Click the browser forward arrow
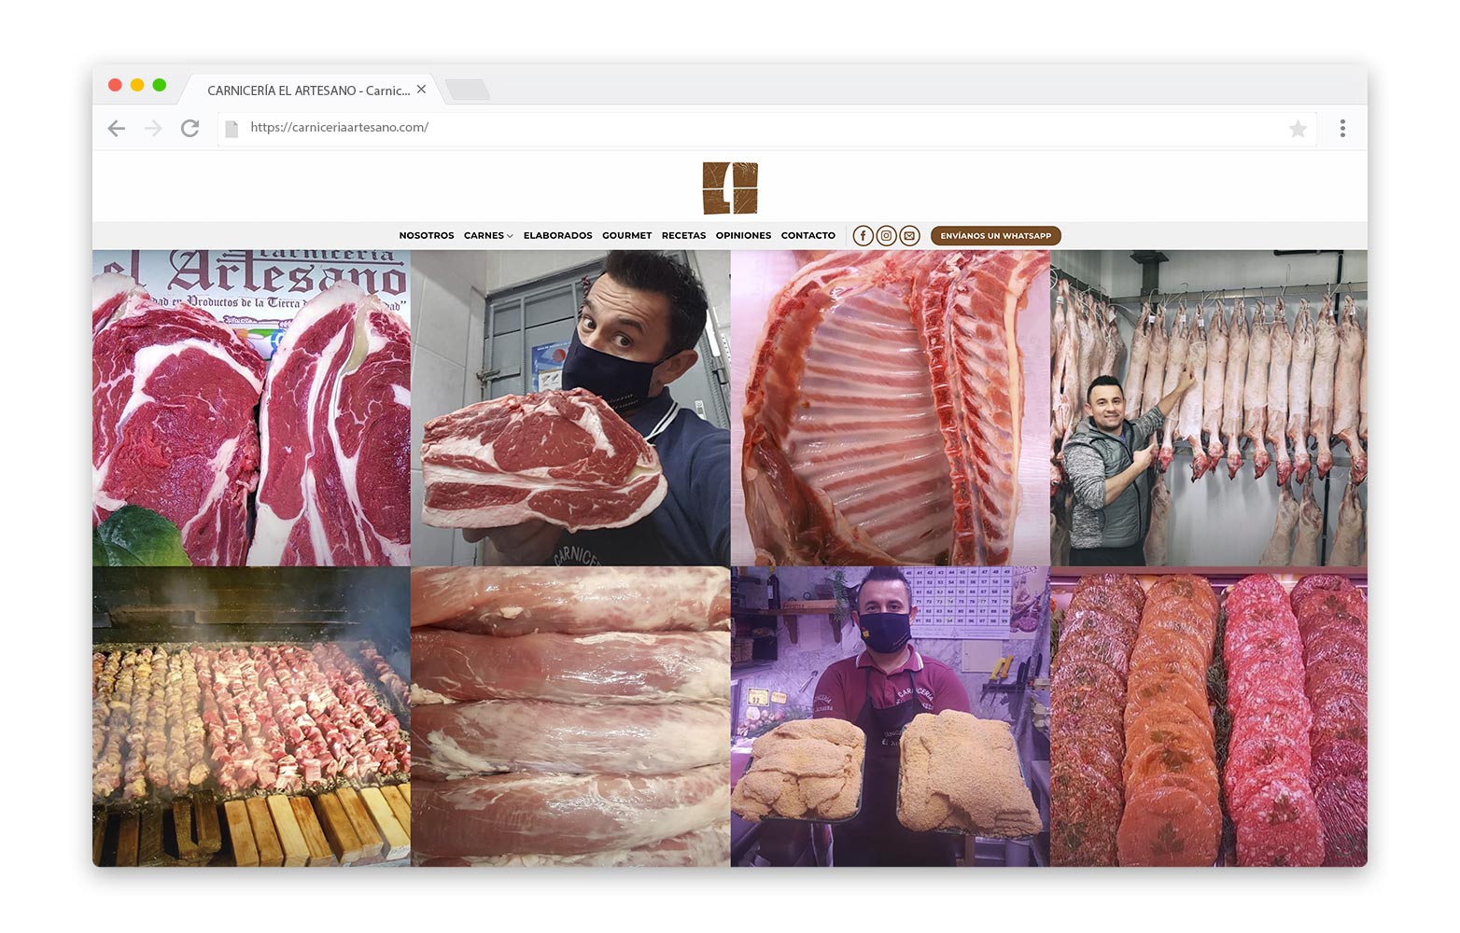The height and width of the screenshot is (933, 1460). click(154, 128)
